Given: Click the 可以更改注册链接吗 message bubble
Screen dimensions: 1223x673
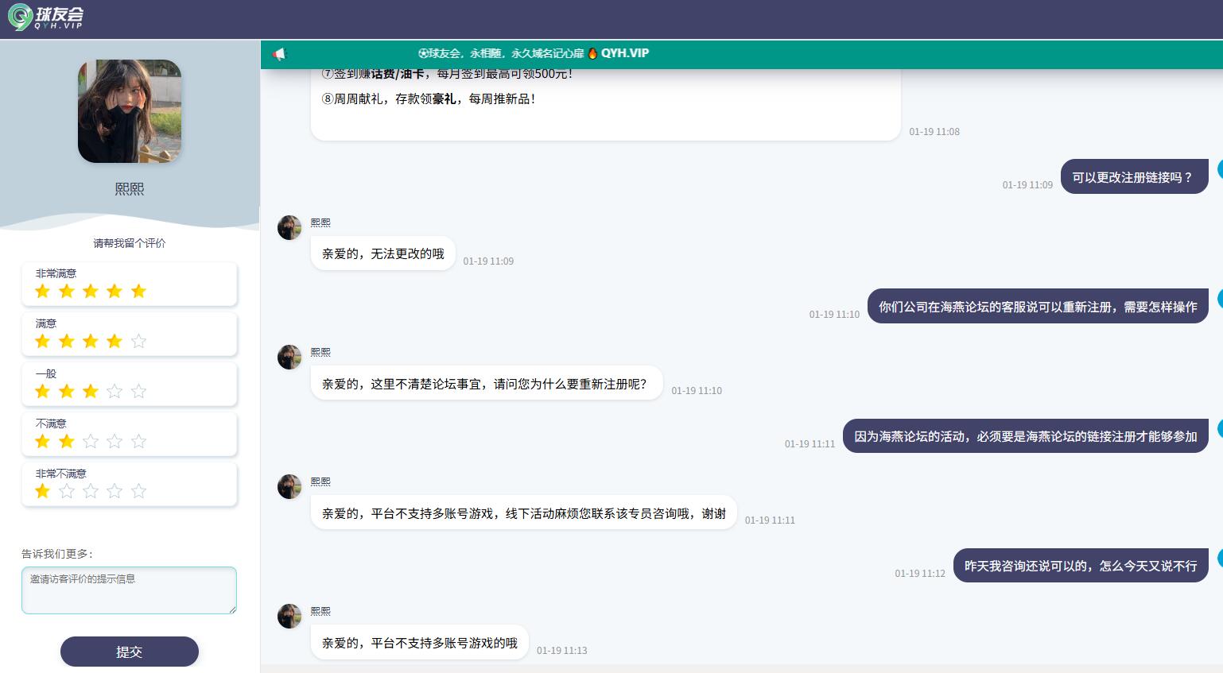Looking at the screenshot, I should point(1134,177).
